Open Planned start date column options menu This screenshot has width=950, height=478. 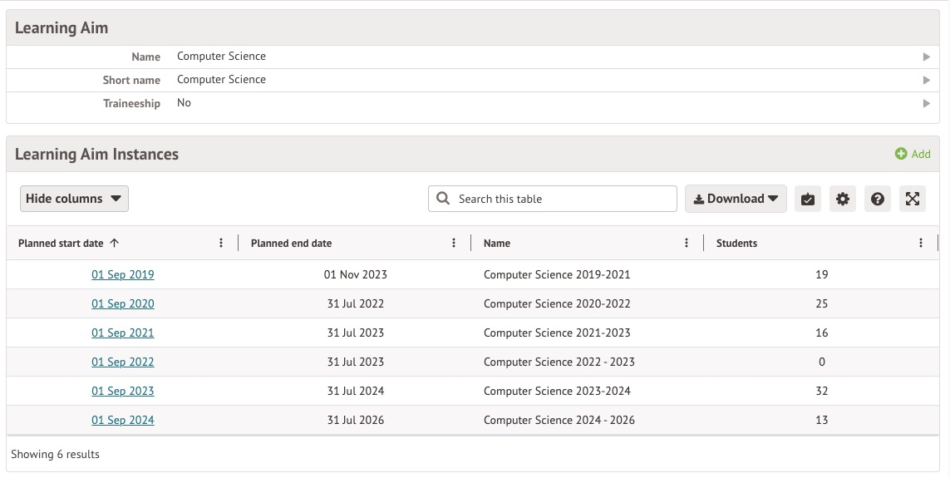pos(221,244)
